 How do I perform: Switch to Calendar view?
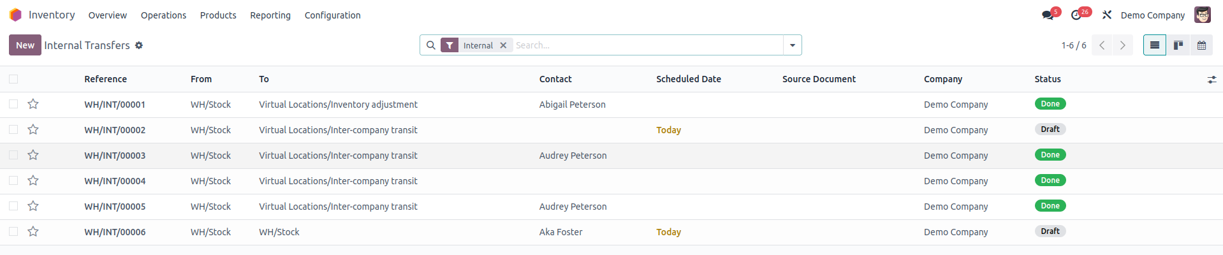(1201, 45)
